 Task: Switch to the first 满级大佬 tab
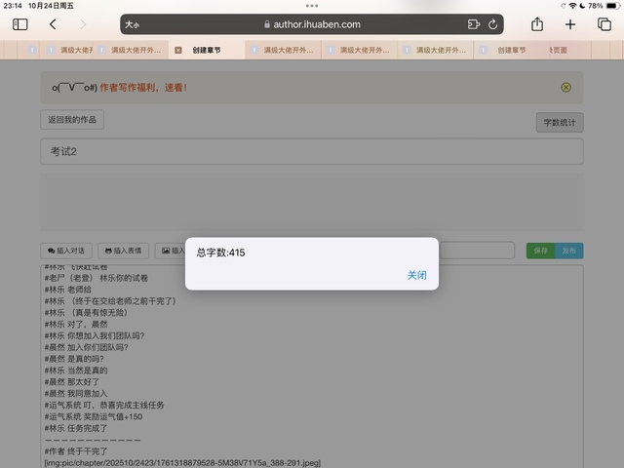click(61, 50)
